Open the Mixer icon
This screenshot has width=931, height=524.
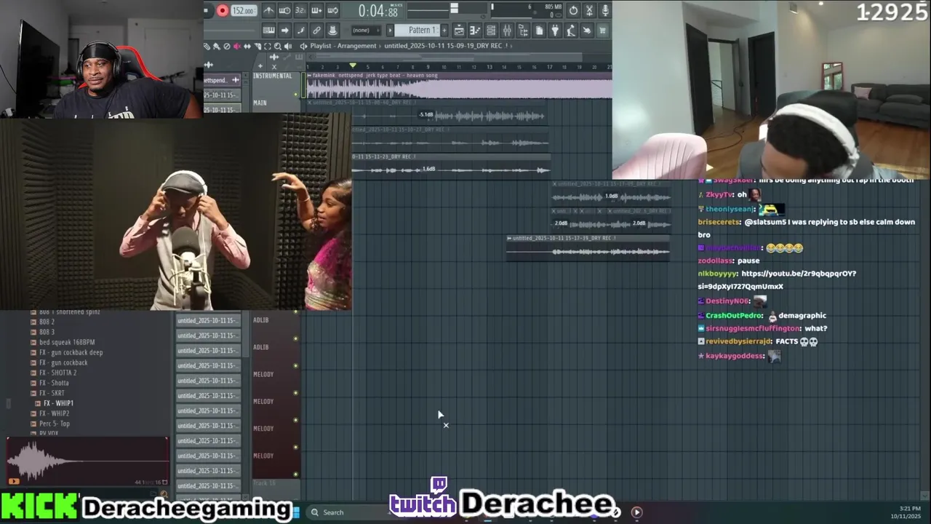(507, 31)
